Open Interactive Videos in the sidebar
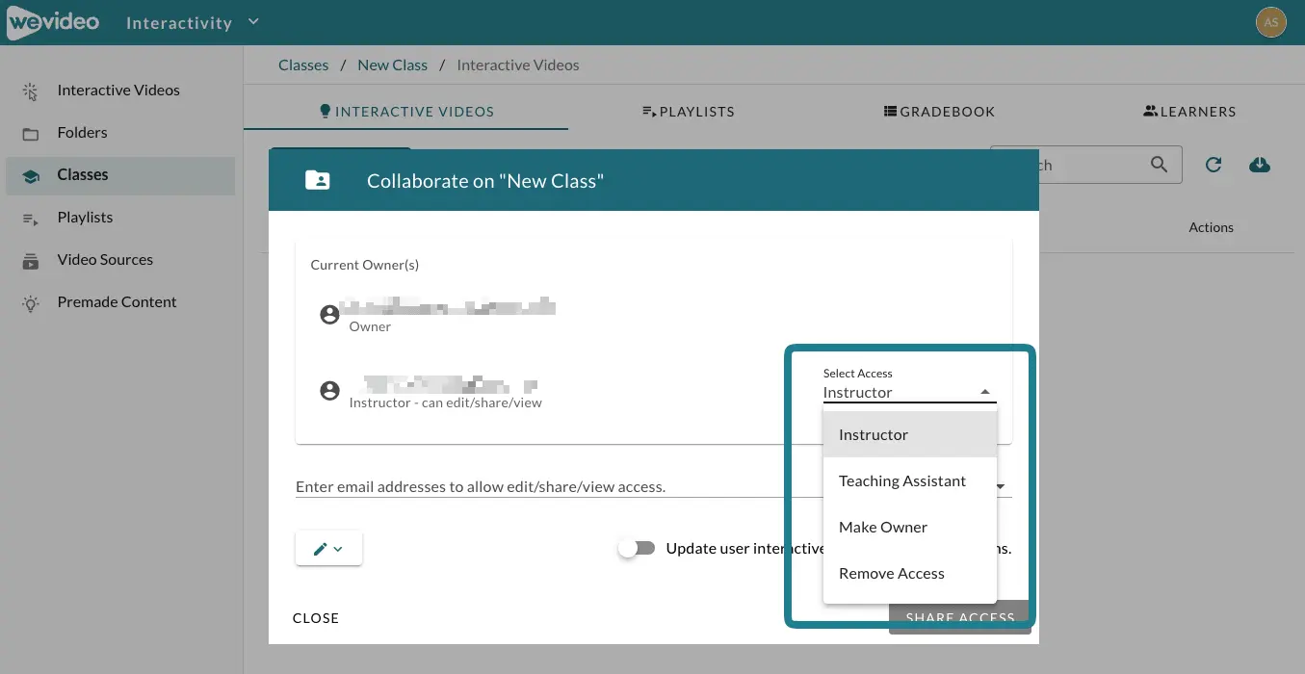The width and height of the screenshot is (1305, 674). pyautogui.click(x=118, y=91)
